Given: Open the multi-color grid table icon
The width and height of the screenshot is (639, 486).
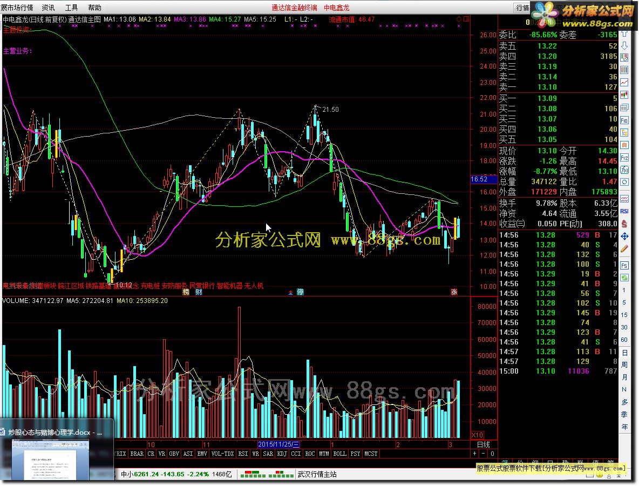Looking at the screenshot, I should tap(624, 70).
